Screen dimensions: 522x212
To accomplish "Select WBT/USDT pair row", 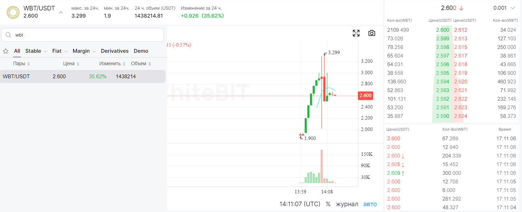I will click(x=83, y=77).
